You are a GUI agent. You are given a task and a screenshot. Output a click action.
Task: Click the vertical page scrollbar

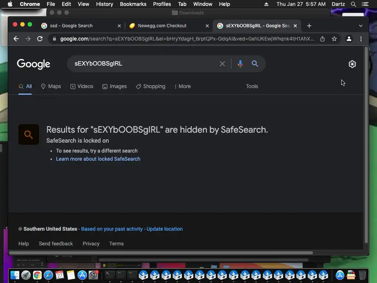point(366,145)
